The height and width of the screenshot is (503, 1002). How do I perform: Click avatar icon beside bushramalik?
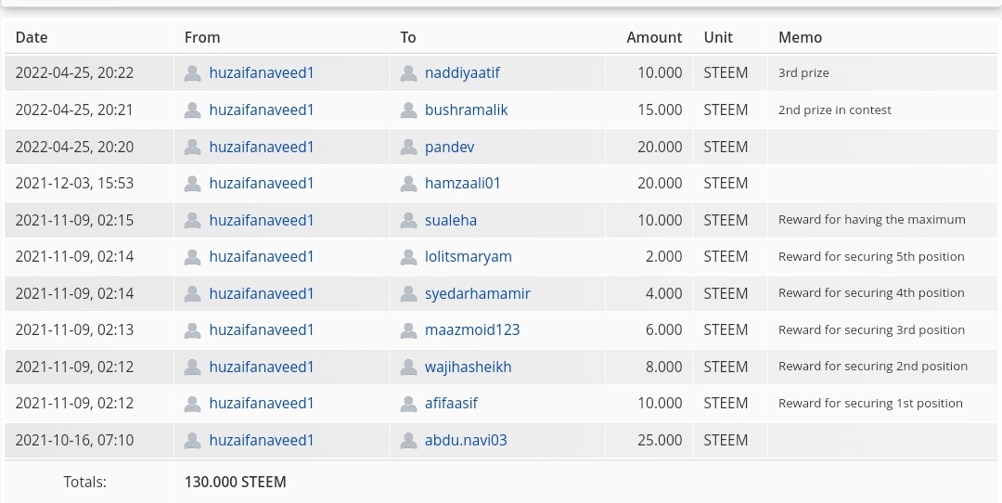pos(408,110)
